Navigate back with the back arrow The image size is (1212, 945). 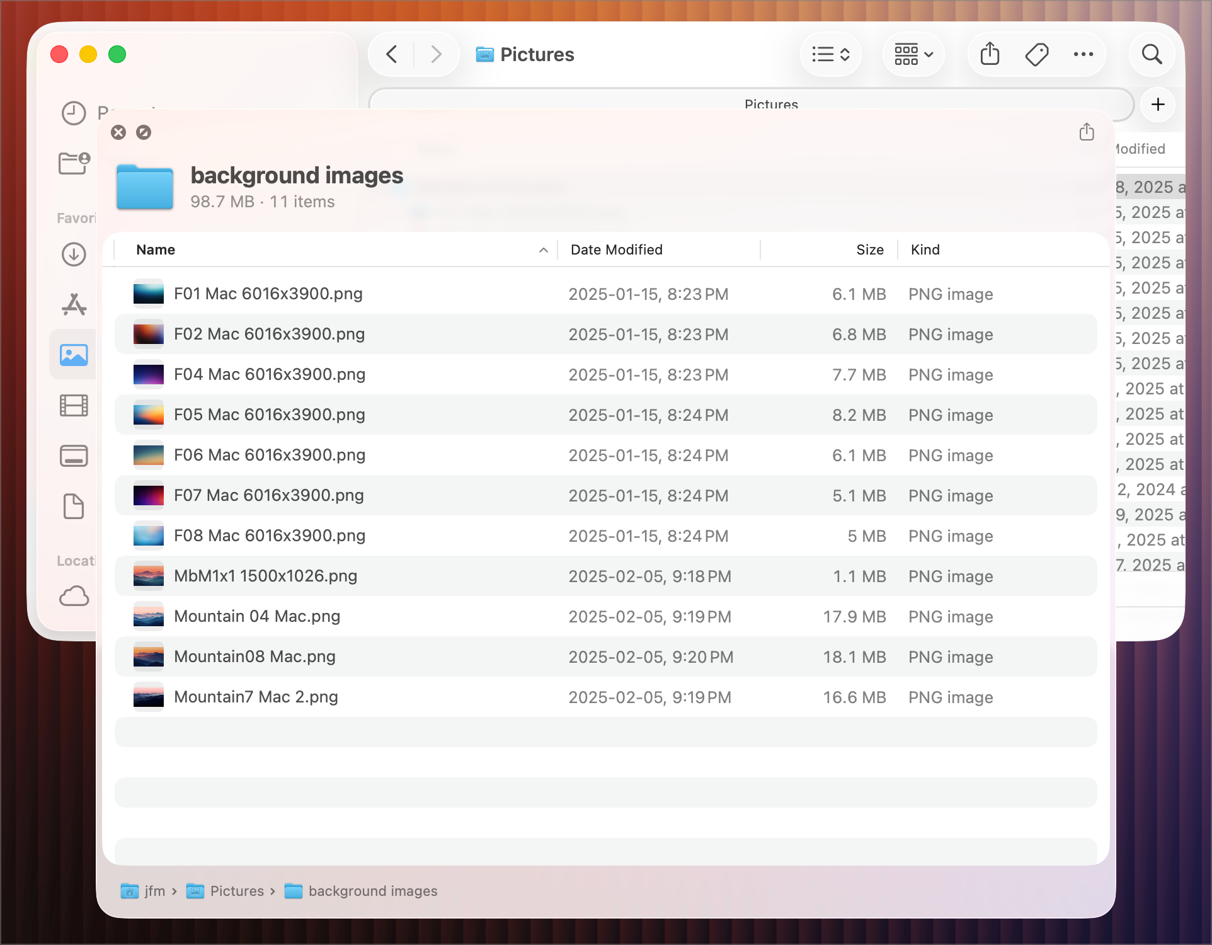pos(391,54)
